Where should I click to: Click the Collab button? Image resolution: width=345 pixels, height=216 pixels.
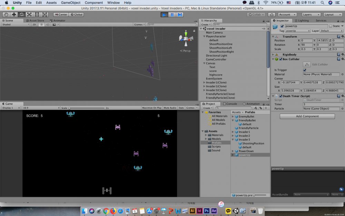[256, 15]
